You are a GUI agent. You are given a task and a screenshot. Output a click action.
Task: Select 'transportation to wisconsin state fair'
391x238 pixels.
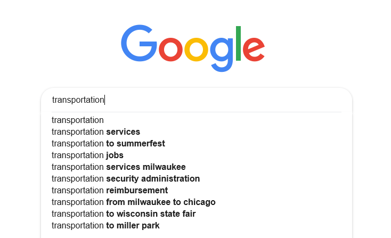pyautogui.click(x=124, y=214)
